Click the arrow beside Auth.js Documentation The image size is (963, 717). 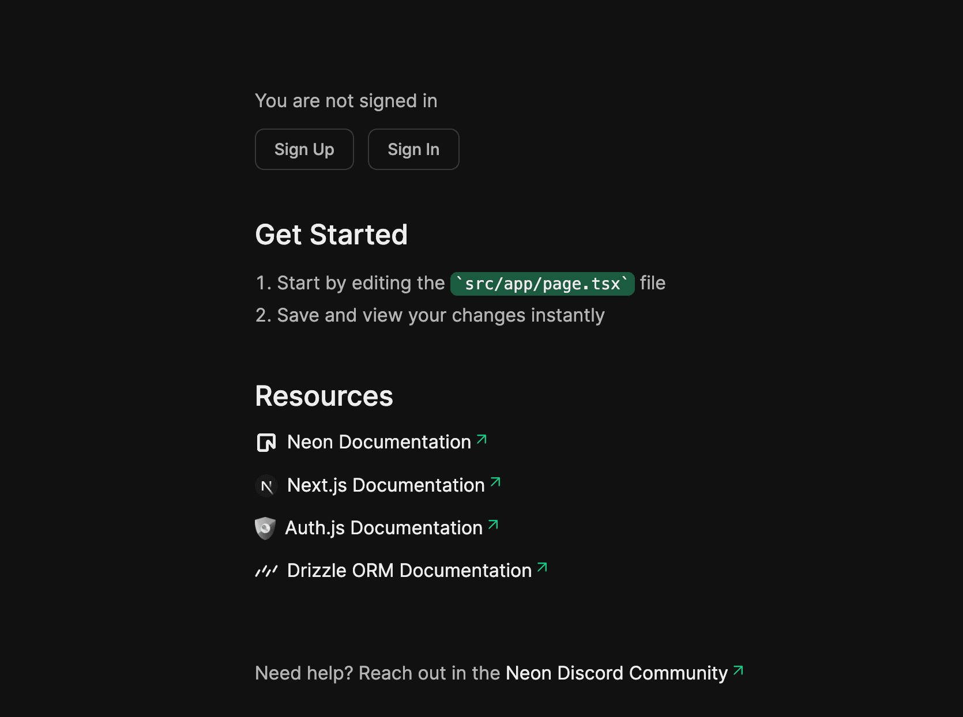click(x=493, y=526)
